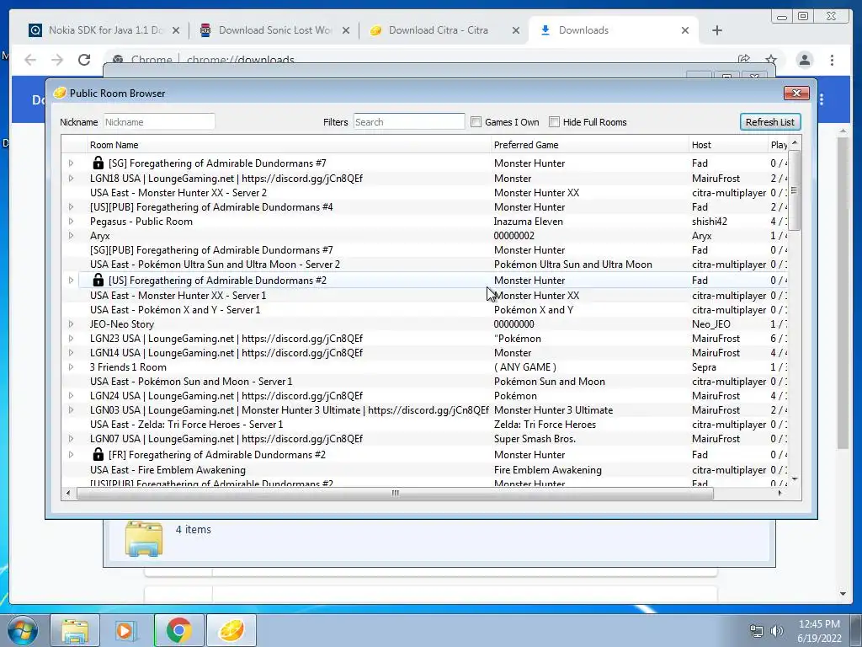Close the Public Room Browser dialog

(x=796, y=93)
